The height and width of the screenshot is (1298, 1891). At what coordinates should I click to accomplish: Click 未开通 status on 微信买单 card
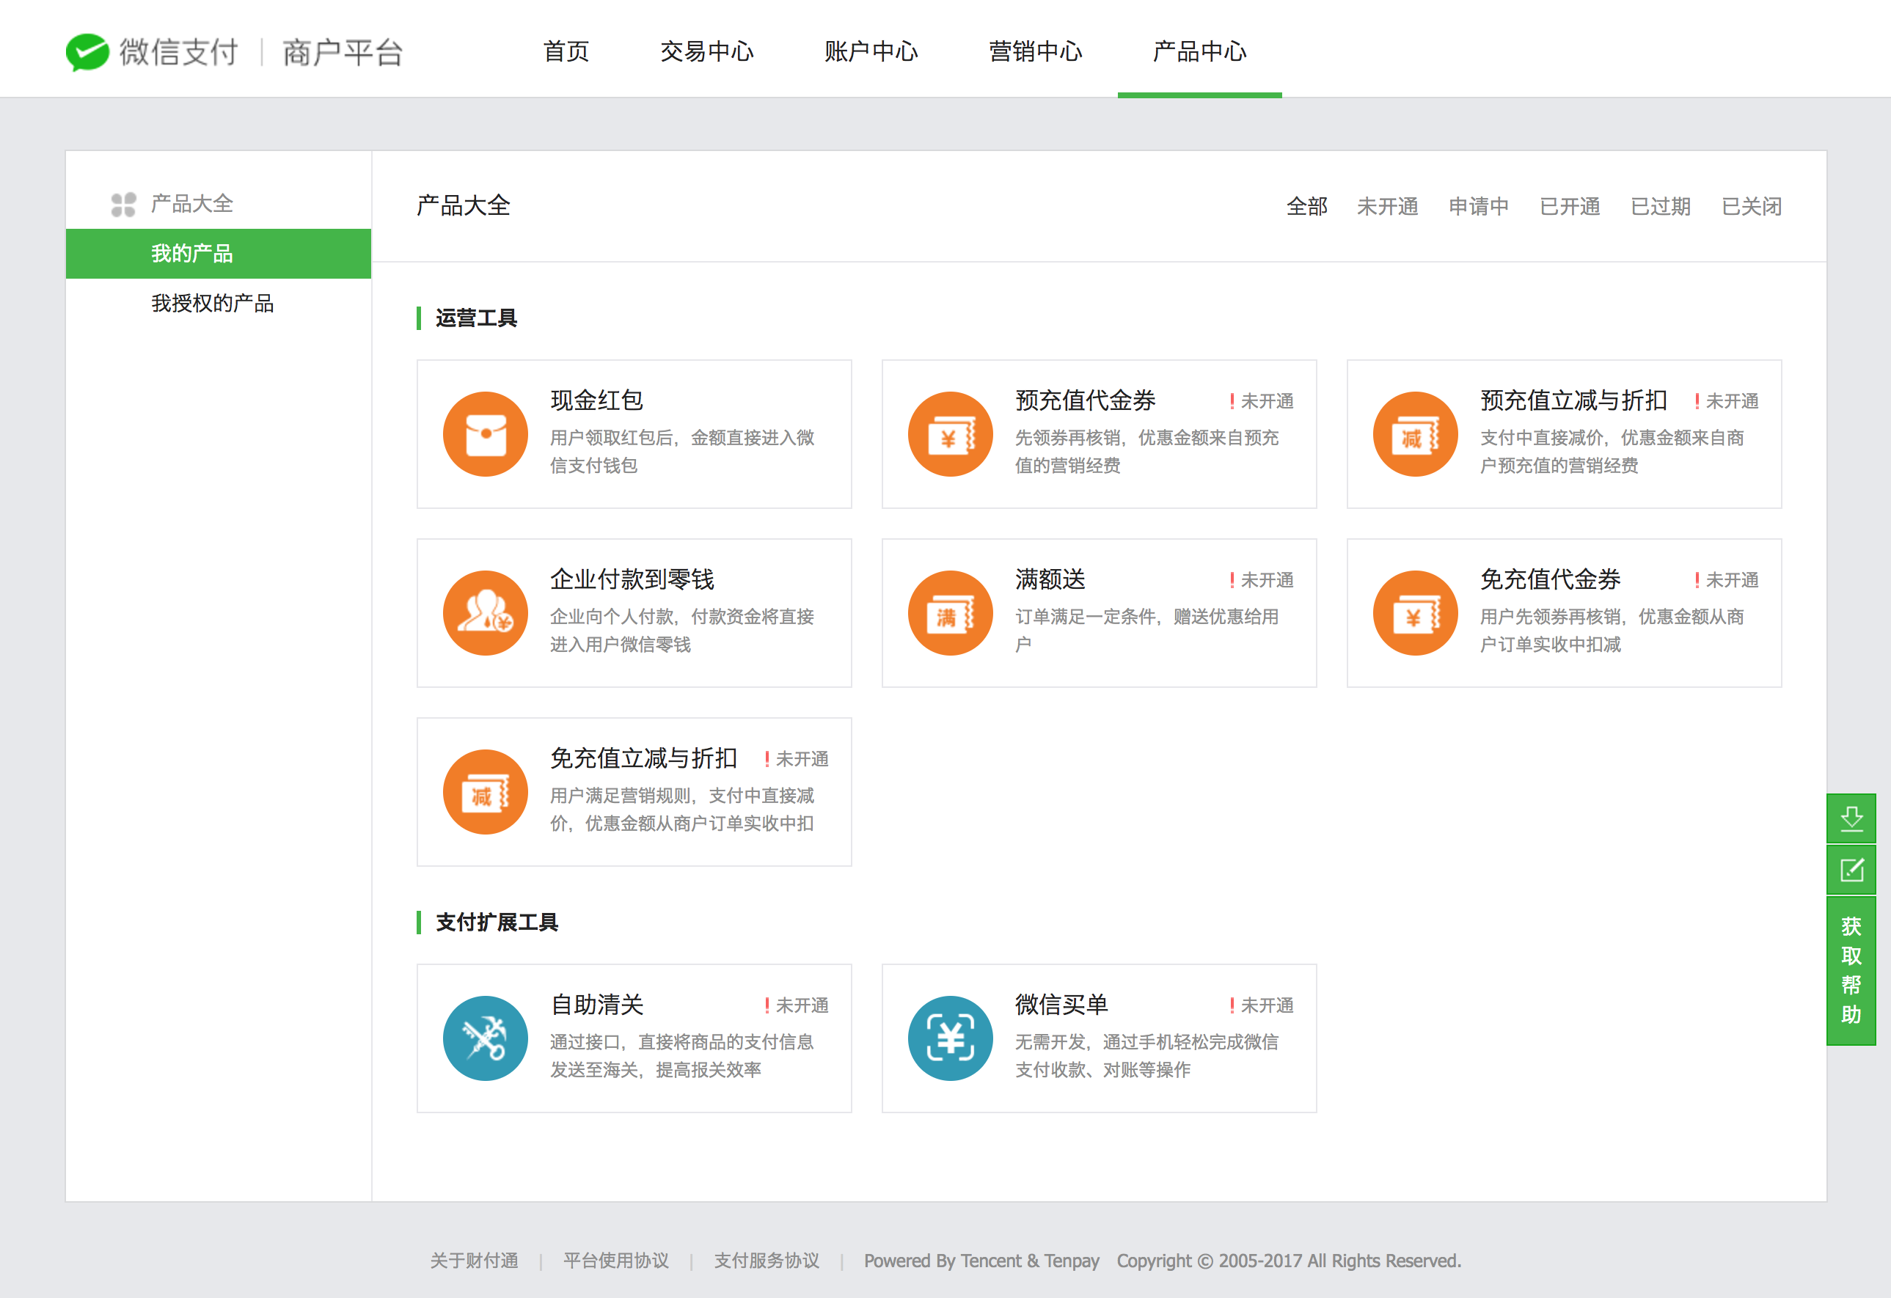tap(1261, 1005)
